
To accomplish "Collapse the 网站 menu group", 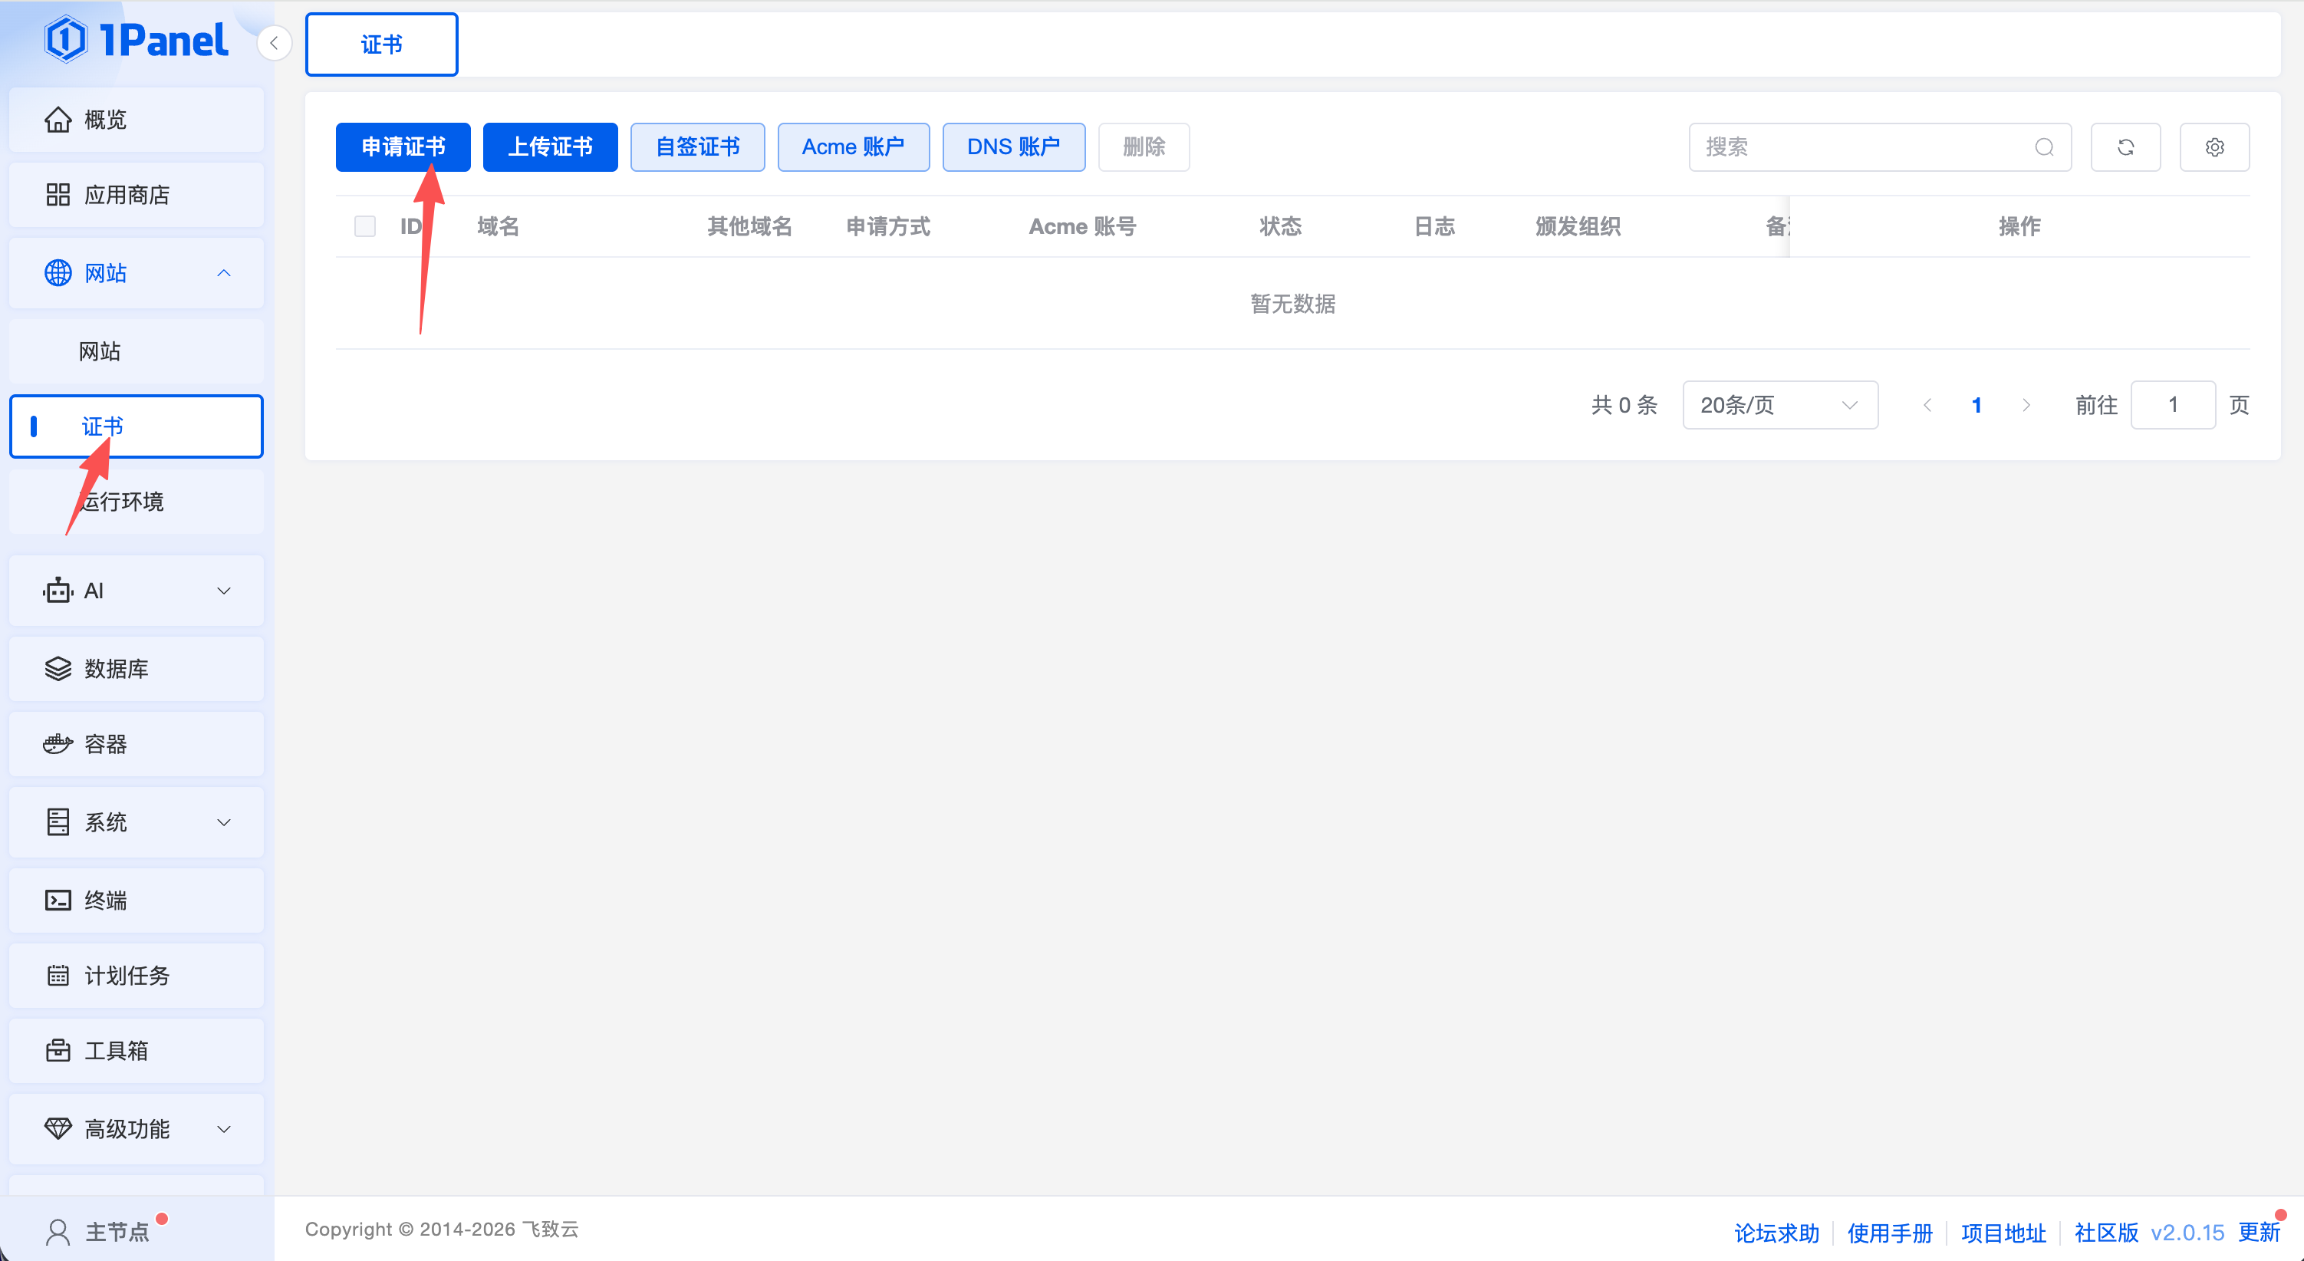I will click(136, 273).
